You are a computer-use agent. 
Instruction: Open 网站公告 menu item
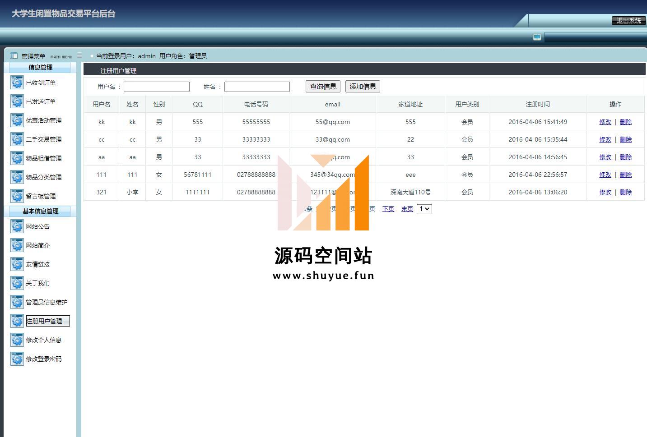tap(38, 226)
